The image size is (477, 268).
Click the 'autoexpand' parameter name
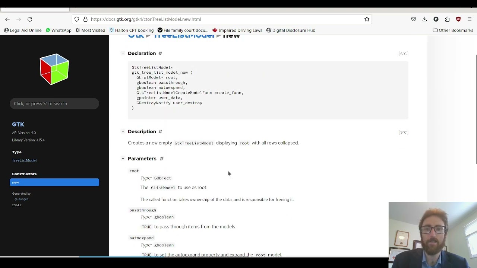coord(141,238)
